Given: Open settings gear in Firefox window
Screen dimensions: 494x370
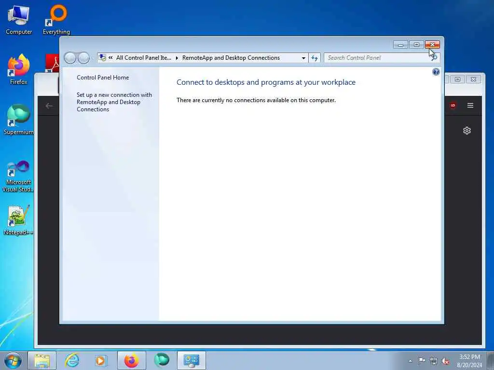Looking at the screenshot, I should 467,131.
